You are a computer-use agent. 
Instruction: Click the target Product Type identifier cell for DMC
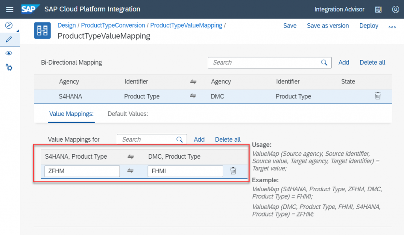293,96
